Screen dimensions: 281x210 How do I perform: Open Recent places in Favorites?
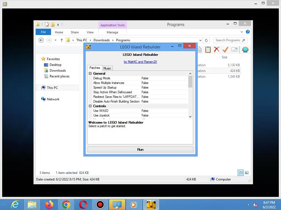pos(59,76)
